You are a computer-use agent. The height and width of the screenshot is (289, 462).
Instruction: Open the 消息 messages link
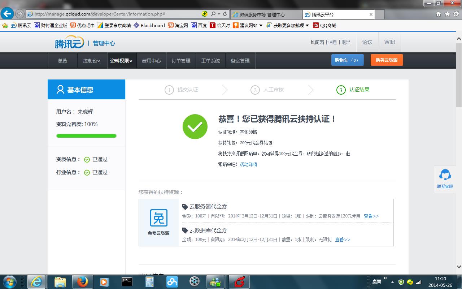click(332, 42)
